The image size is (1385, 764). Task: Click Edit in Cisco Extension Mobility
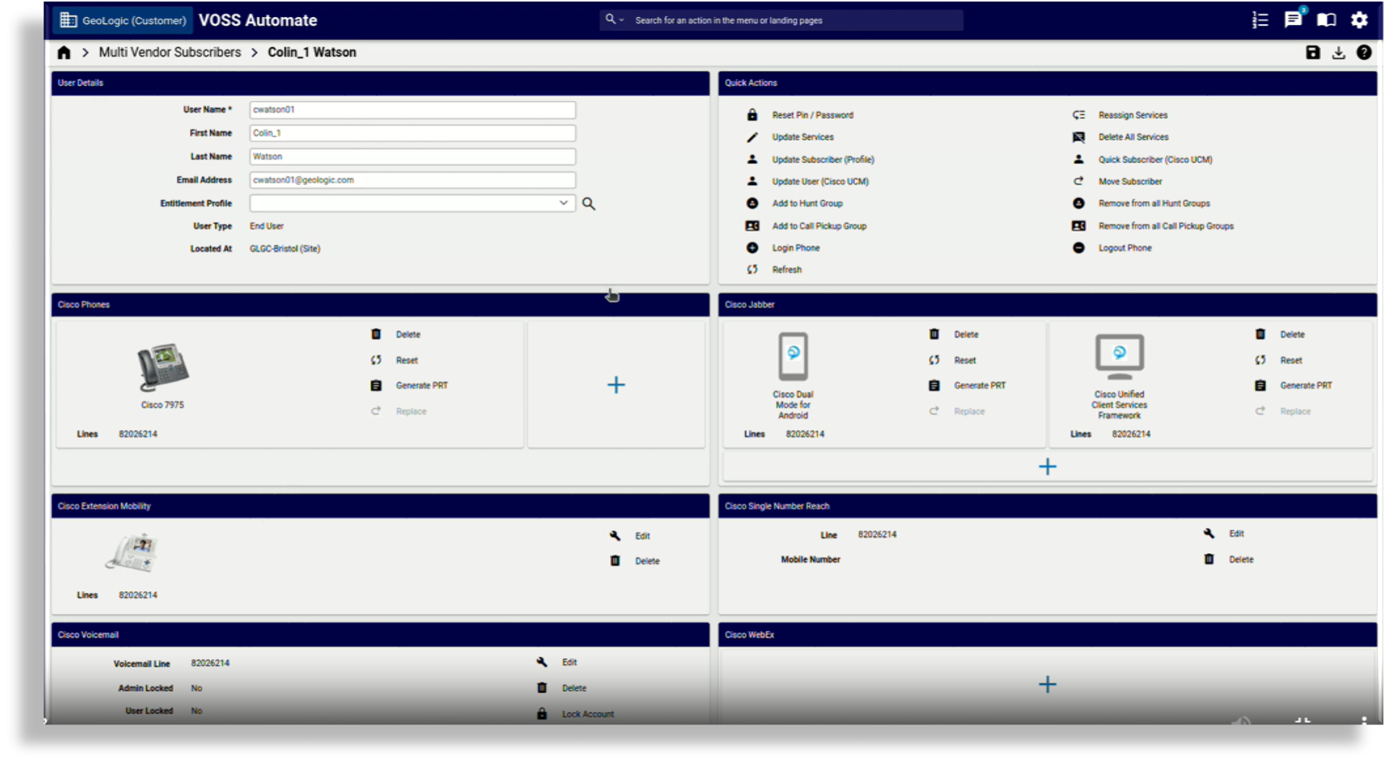[x=642, y=536]
